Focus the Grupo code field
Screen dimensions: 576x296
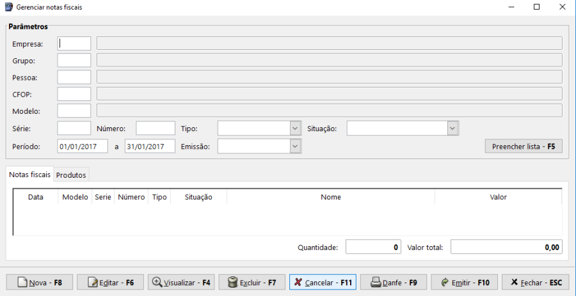click(74, 60)
